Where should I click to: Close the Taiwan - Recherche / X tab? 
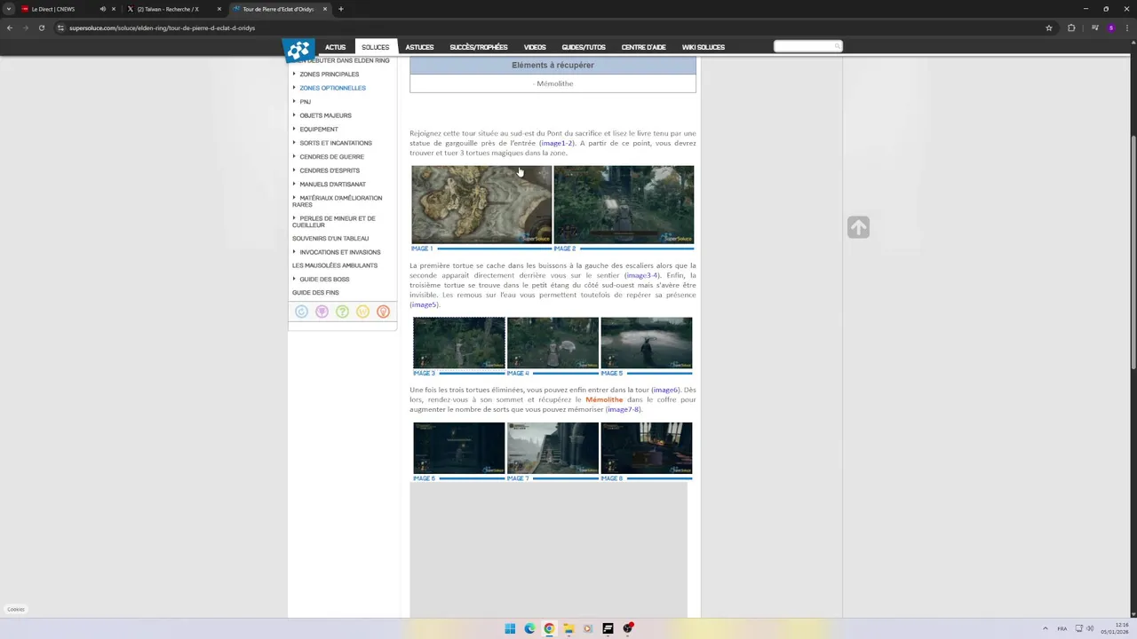coord(219,9)
